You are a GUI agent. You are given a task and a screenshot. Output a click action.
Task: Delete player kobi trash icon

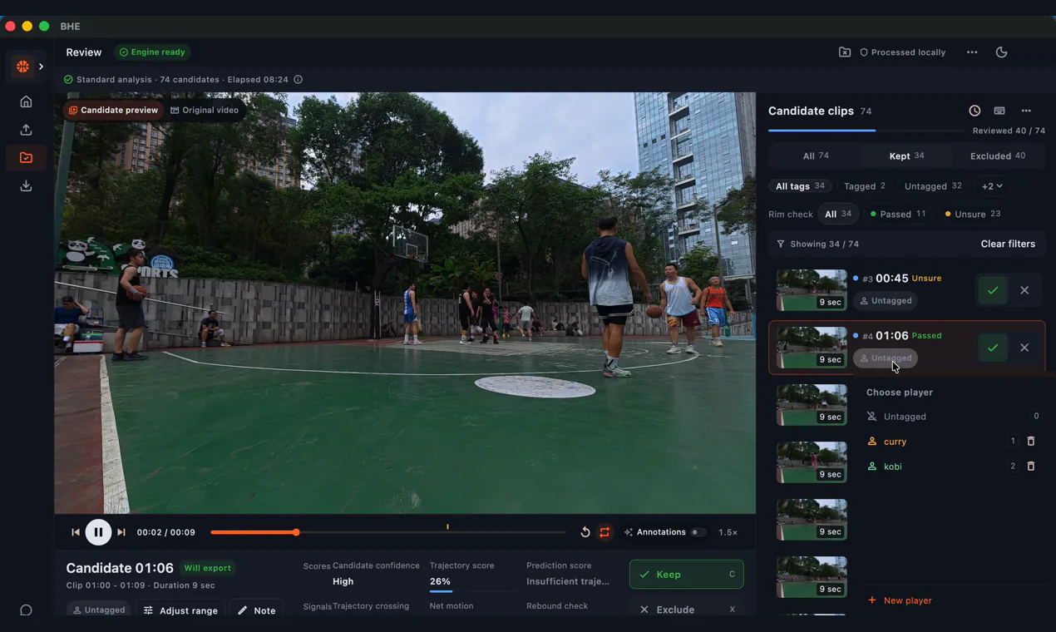[x=1030, y=467]
